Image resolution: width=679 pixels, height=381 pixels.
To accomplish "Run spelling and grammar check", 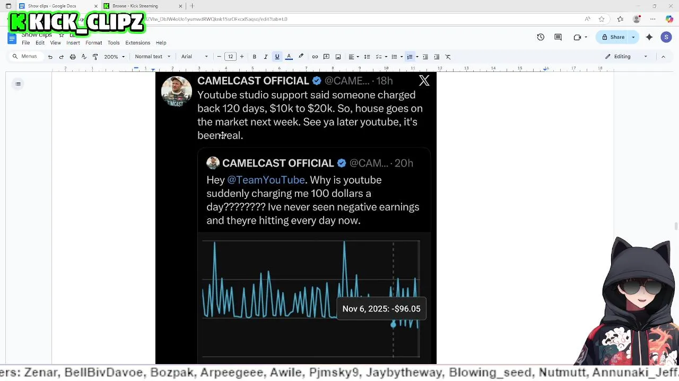I will click(84, 57).
